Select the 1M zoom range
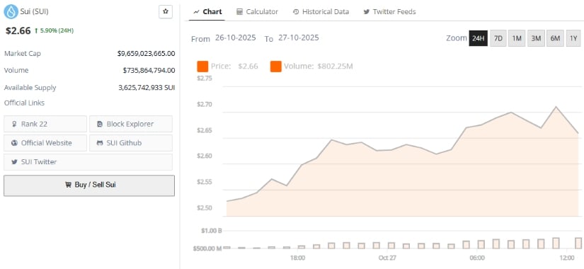 pyautogui.click(x=517, y=38)
